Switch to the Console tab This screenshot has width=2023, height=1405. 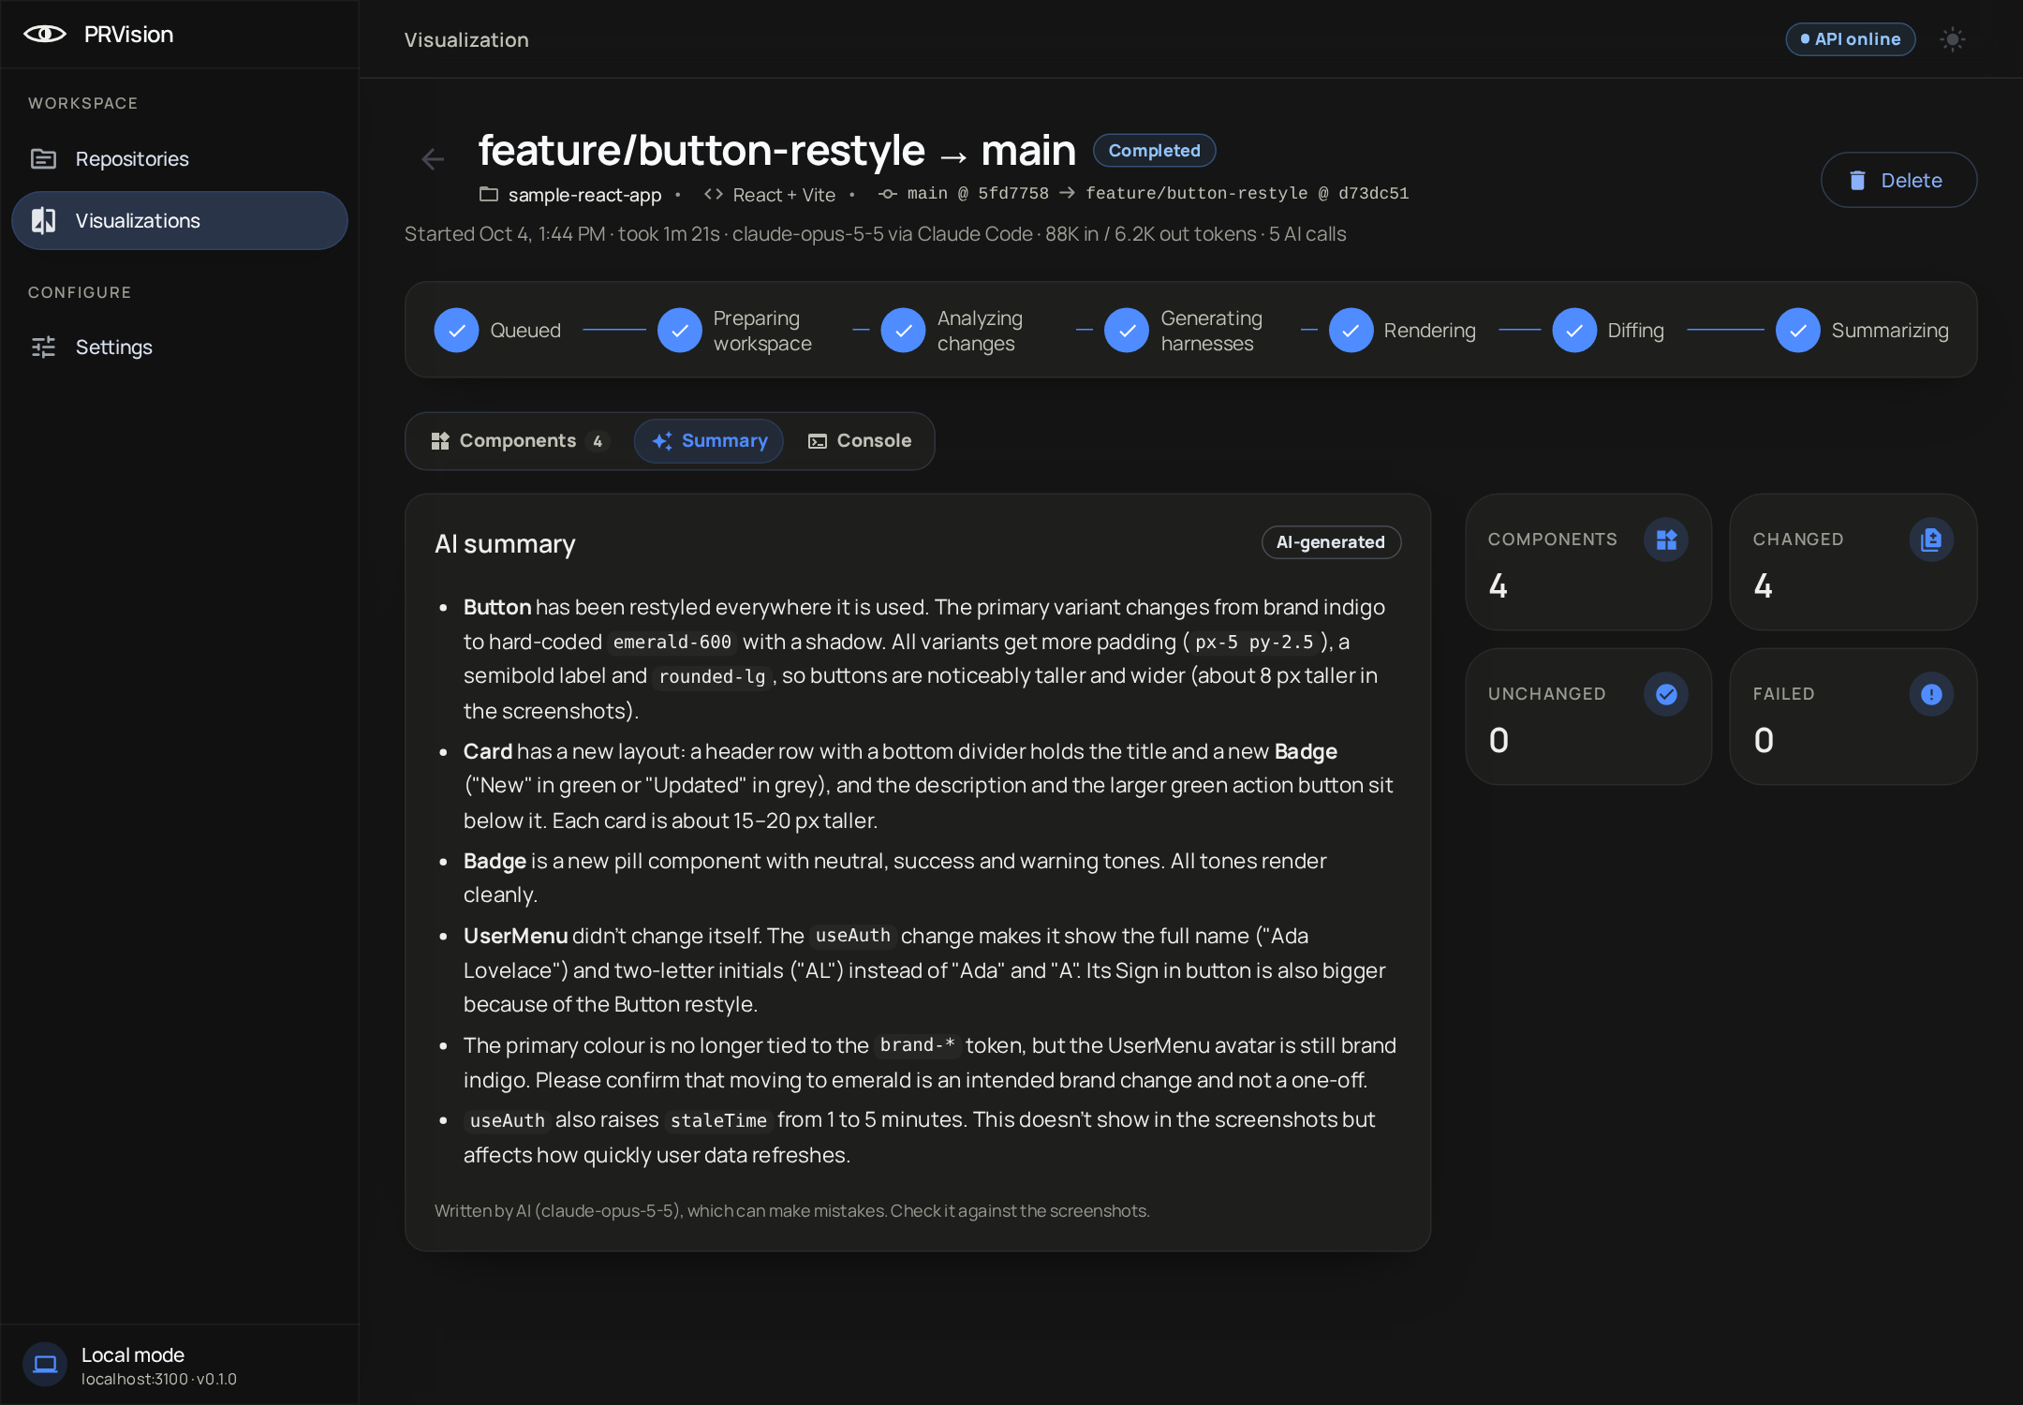[x=860, y=441]
